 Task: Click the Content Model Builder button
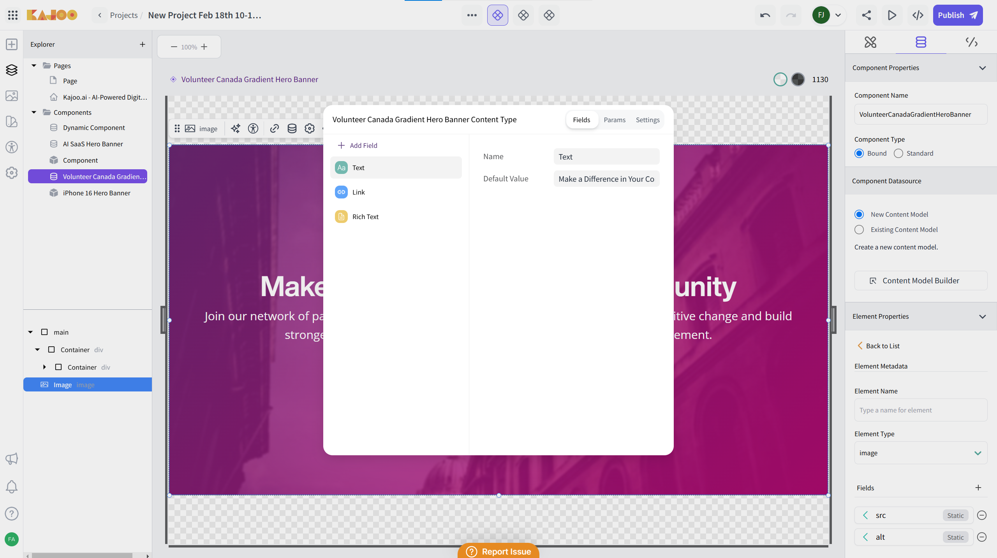[921, 281]
